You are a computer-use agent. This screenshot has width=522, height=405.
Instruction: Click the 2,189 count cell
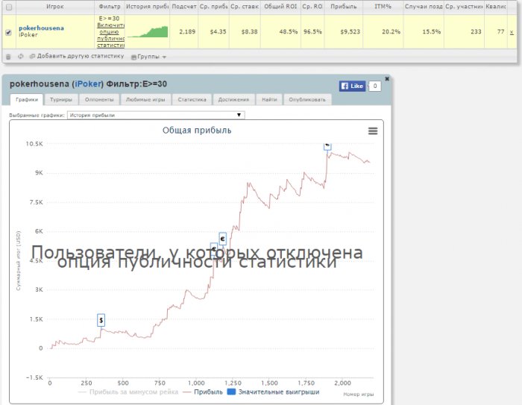click(x=183, y=32)
